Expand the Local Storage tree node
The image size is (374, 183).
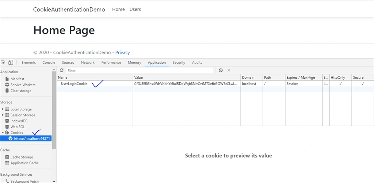3,109
